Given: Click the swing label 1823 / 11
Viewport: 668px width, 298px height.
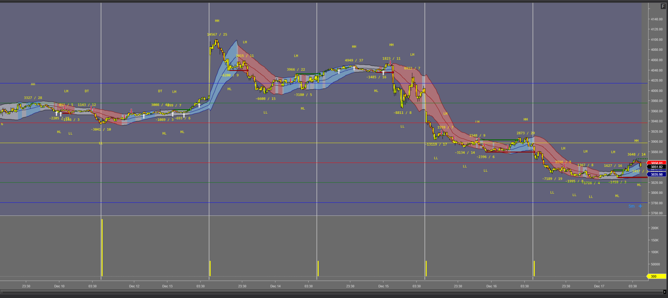Looking at the screenshot, I should tap(391, 58).
